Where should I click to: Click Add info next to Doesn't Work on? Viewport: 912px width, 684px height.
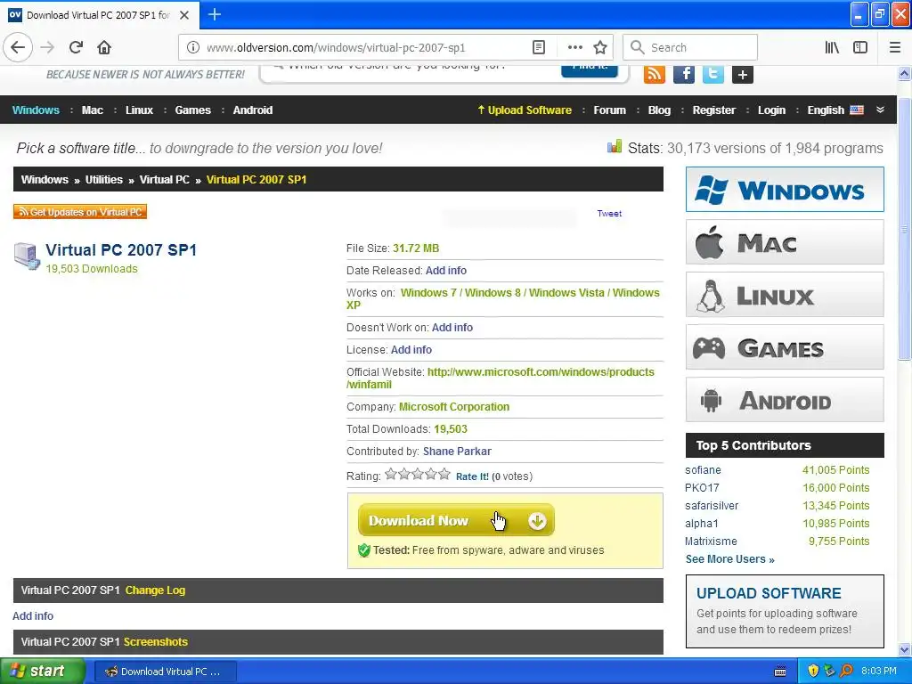click(452, 328)
